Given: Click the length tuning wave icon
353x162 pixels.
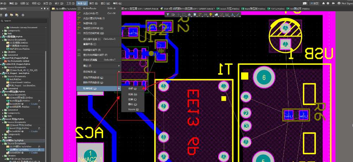Looking at the screenshot, I should (x=205, y=14).
